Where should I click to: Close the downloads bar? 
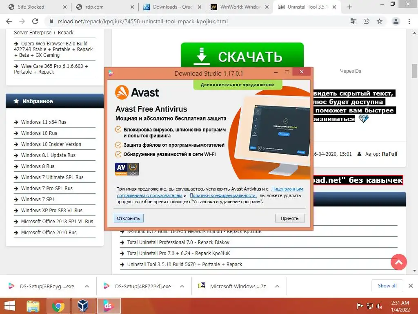(x=411, y=286)
